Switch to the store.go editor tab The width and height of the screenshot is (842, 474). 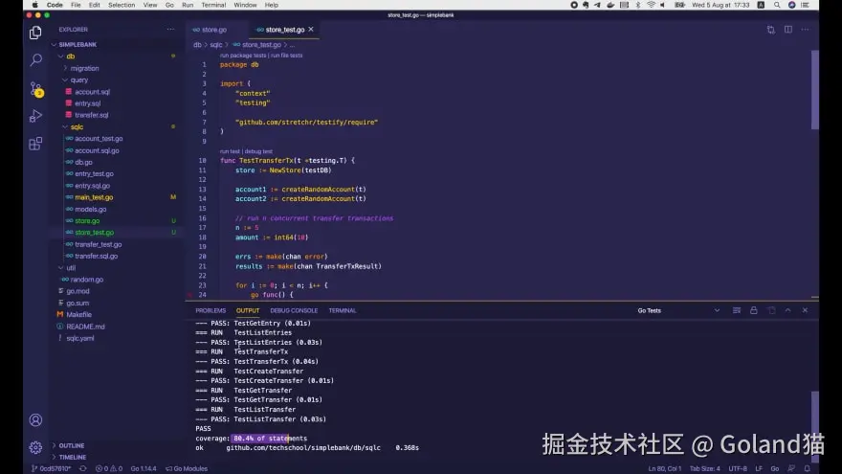click(x=210, y=30)
